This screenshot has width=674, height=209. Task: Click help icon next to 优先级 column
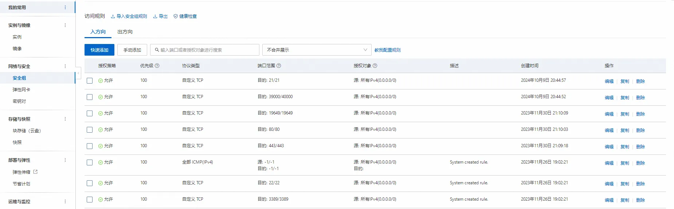(x=157, y=66)
